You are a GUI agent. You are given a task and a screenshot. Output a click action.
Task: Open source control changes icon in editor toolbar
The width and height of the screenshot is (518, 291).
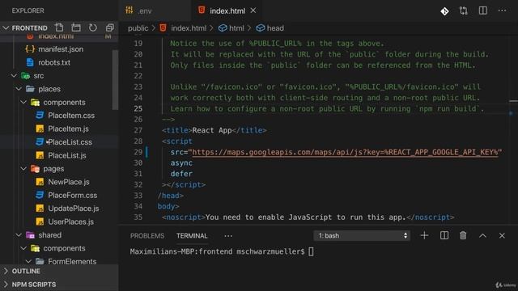click(444, 11)
